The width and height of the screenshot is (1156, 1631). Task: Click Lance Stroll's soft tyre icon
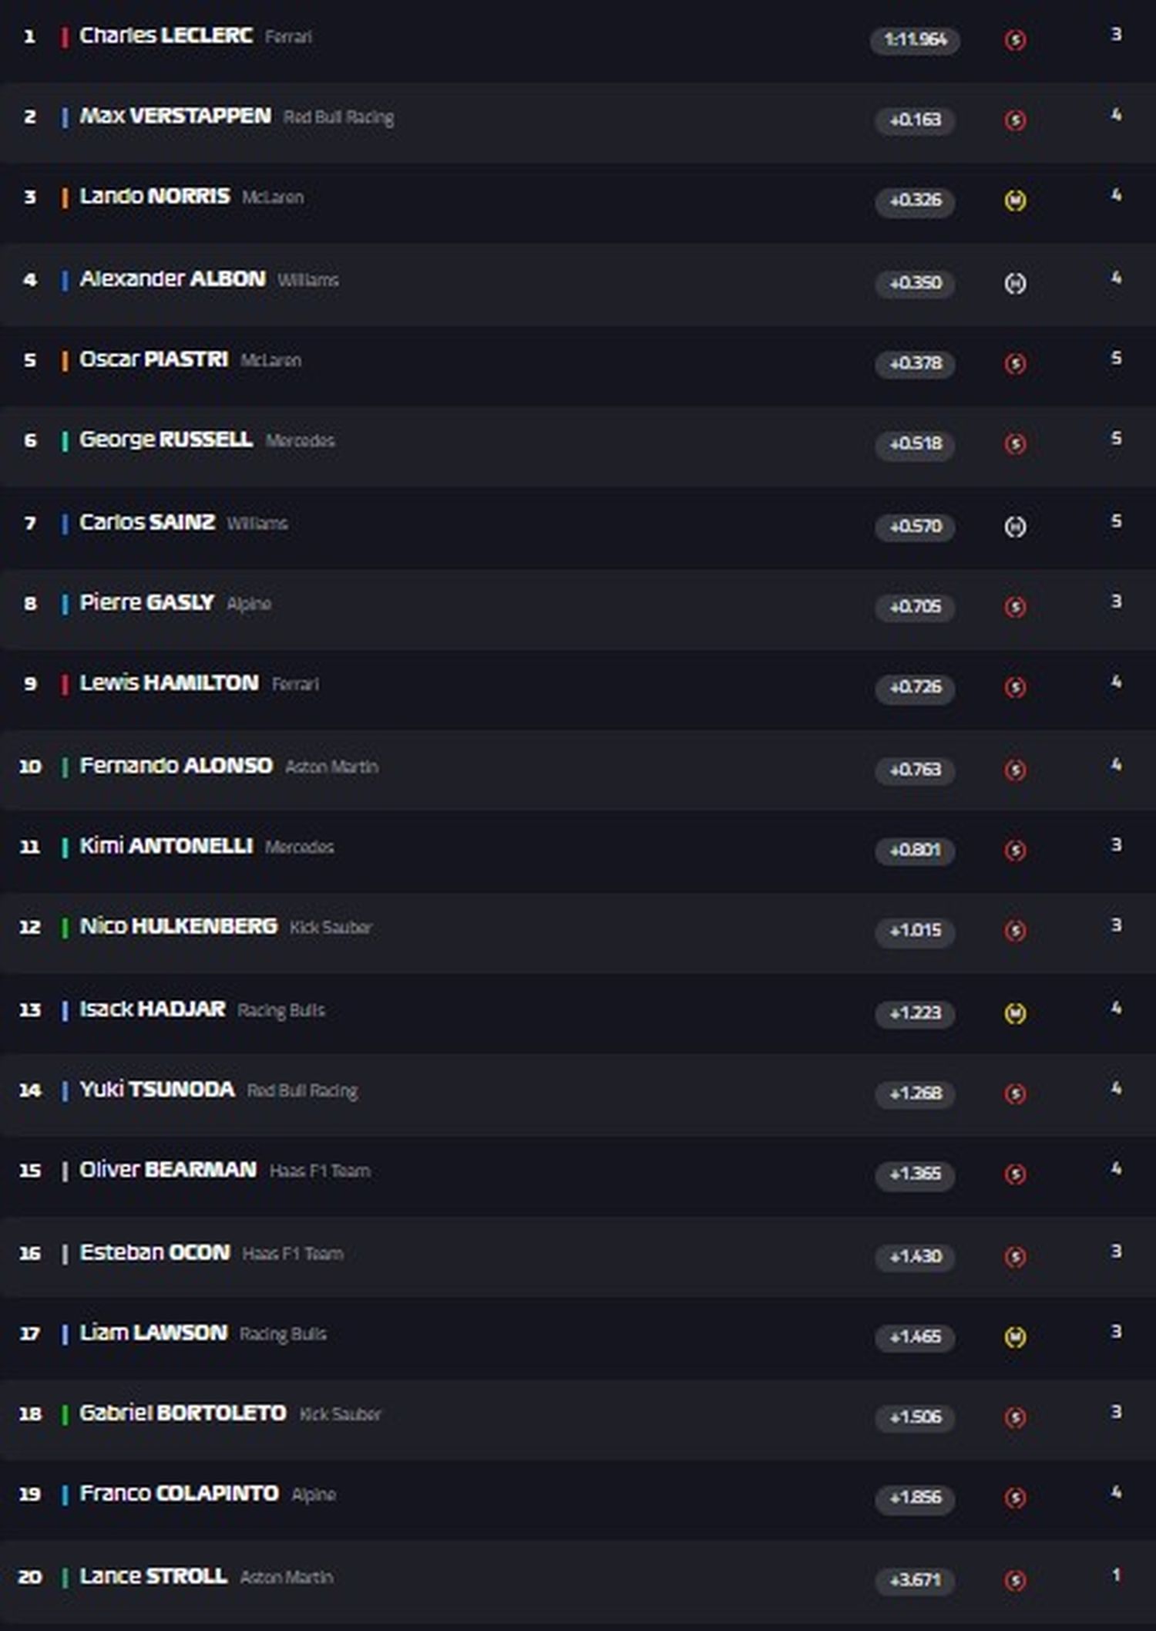tap(1015, 1581)
